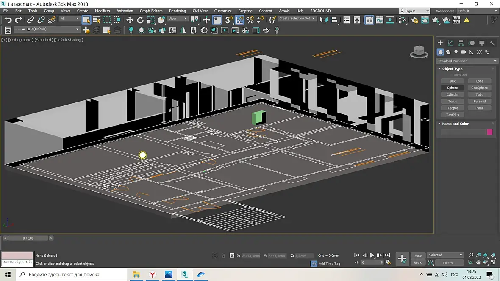The height and width of the screenshot is (281, 500).
Task: Click the Teapot primitive button
Action: coord(453,108)
